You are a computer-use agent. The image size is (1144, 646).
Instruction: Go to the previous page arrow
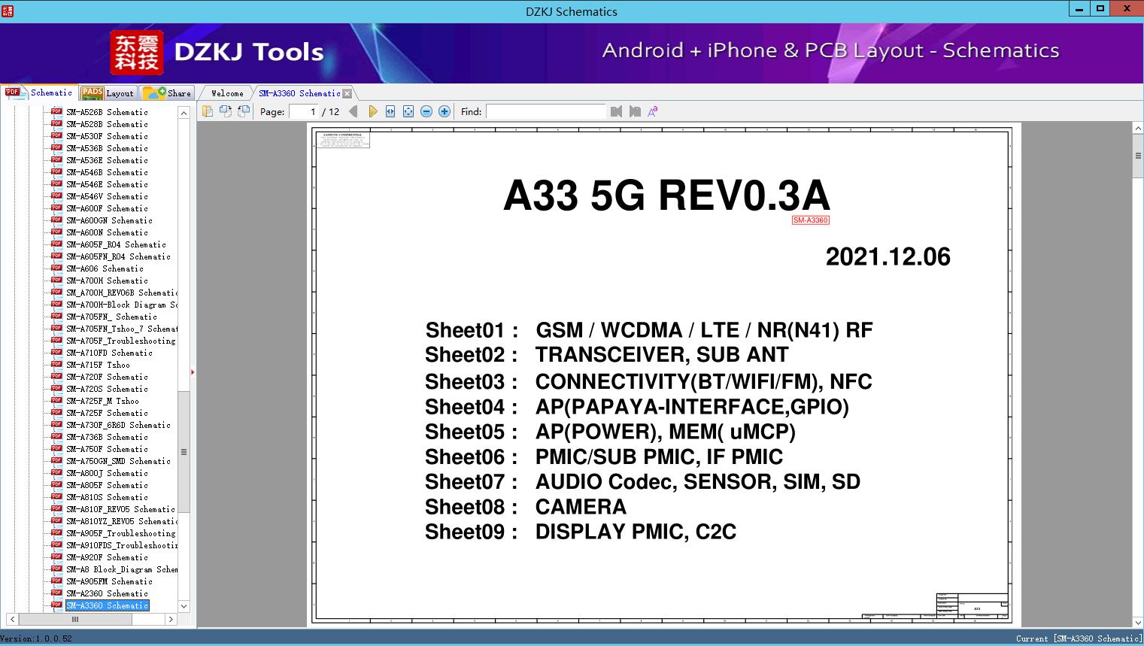pyautogui.click(x=353, y=111)
